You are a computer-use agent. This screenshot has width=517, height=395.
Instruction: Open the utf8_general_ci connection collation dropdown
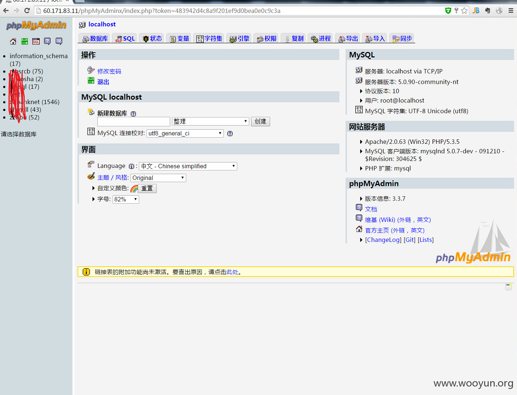pyautogui.click(x=185, y=133)
